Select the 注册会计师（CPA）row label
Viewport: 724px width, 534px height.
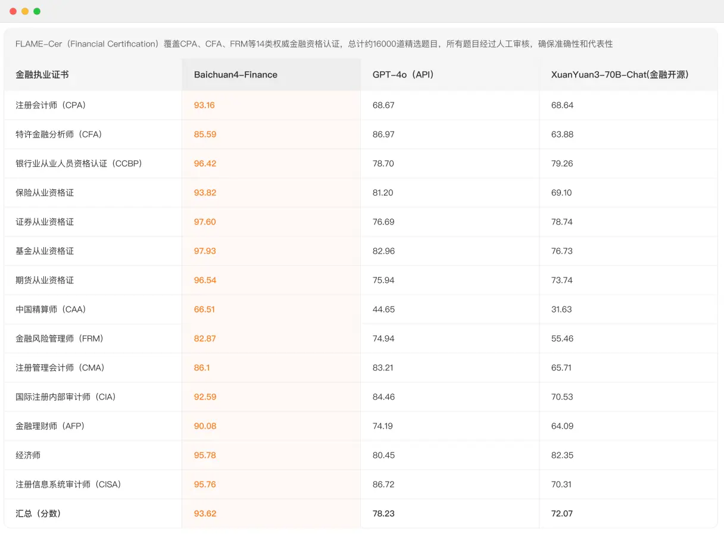50,105
